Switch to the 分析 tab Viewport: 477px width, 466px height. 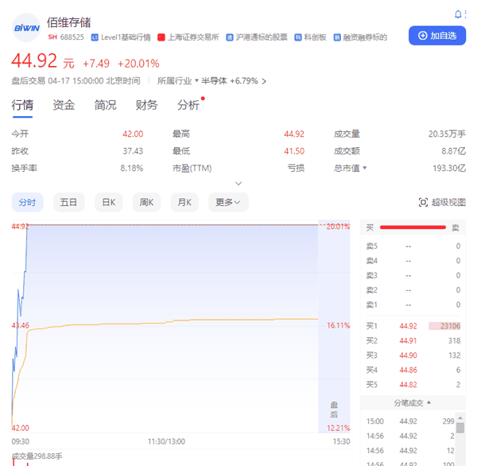pos(188,105)
